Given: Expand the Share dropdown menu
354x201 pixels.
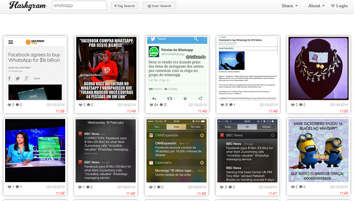Looking at the screenshot, I should (x=289, y=6).
